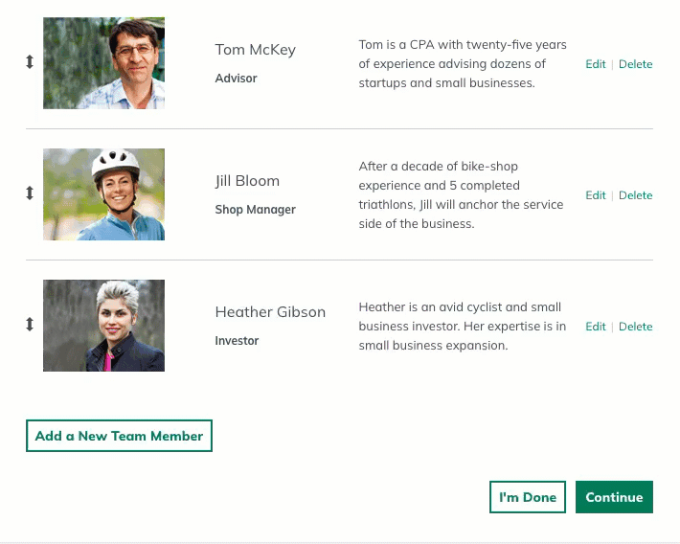Click the Shop Manager role label
Image resolution: width=680 pixels, height=544 pixels.
[x=256, y=210]
